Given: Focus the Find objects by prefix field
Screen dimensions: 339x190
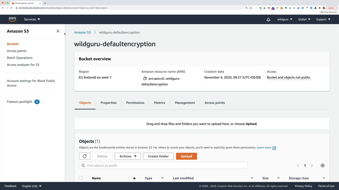Looking at the screenshot, I should coord(163,165).
